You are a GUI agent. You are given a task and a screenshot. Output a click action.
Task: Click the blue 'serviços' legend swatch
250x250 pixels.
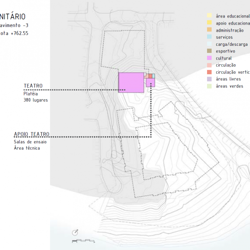tap(210, 37)
